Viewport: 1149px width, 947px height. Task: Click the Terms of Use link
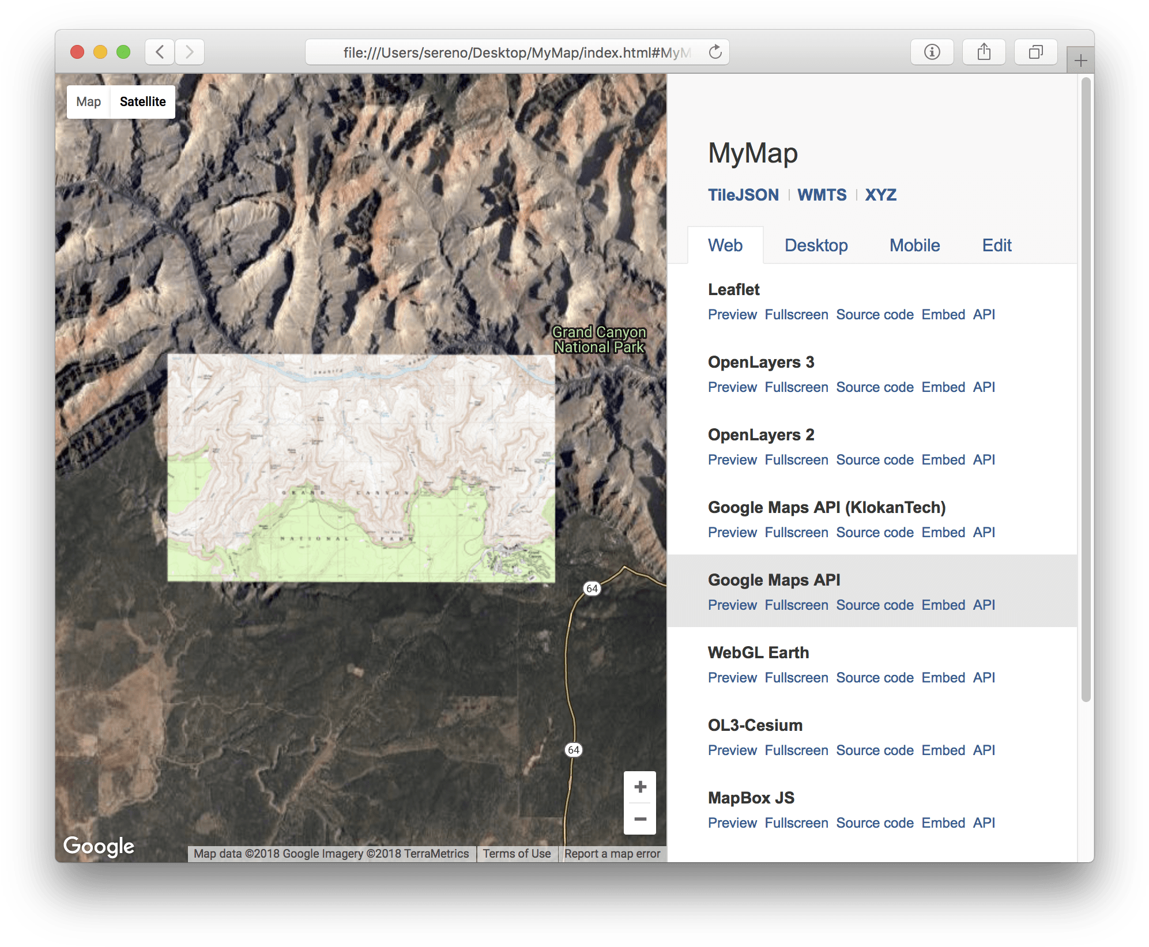click(x=517, y=854)
